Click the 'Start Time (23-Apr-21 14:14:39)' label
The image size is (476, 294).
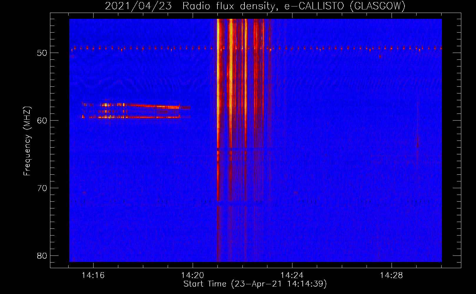tap(255, 284)
